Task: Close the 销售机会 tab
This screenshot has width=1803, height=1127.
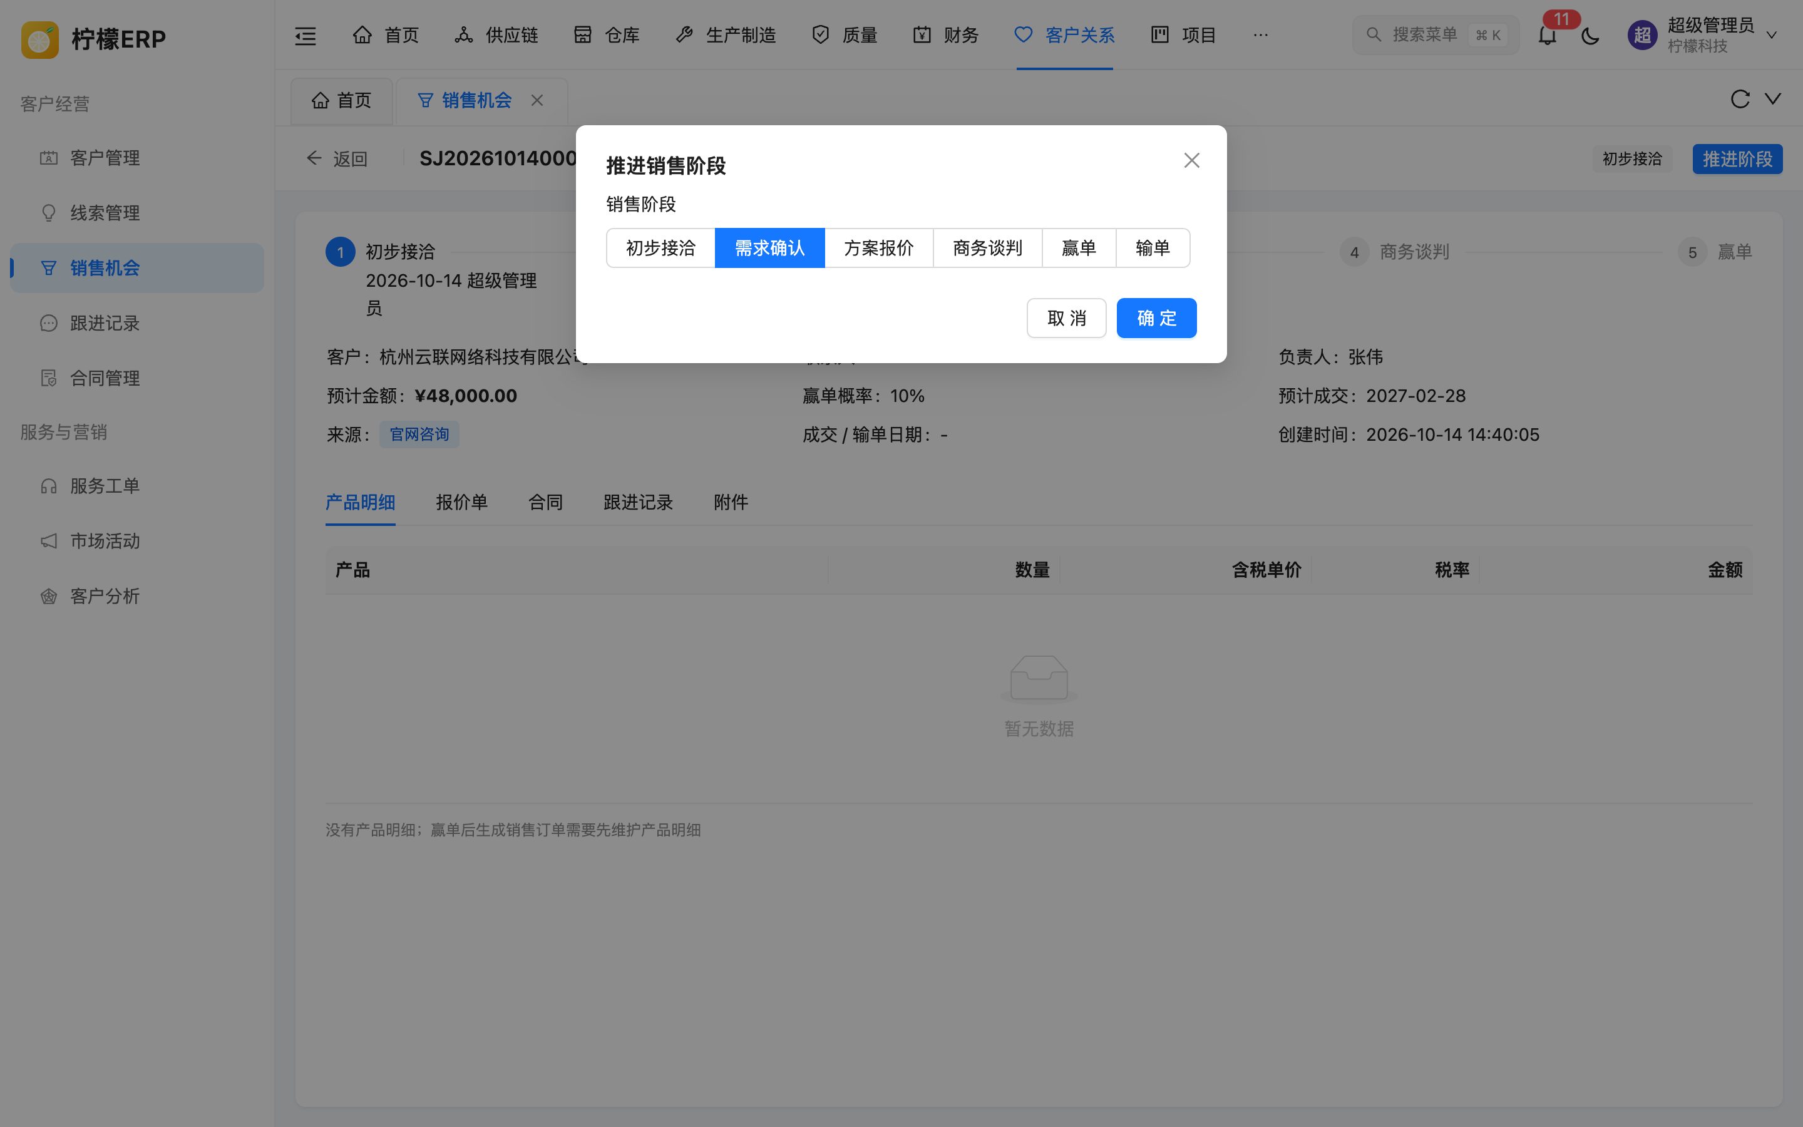Action: coord(537,100)
